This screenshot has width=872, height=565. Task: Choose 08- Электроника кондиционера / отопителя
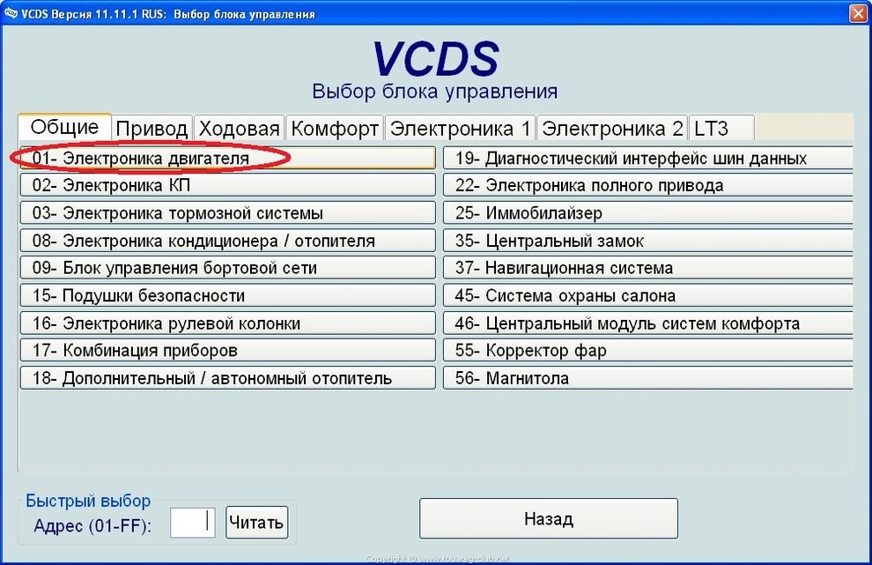227,241
